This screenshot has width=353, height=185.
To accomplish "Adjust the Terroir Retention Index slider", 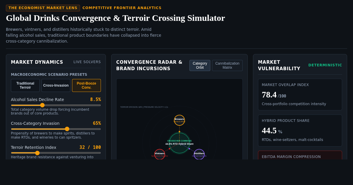I will click(56, 153).
